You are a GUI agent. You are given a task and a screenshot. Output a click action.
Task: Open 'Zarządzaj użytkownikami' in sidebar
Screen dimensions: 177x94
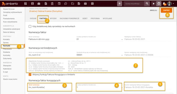(12, 12)
